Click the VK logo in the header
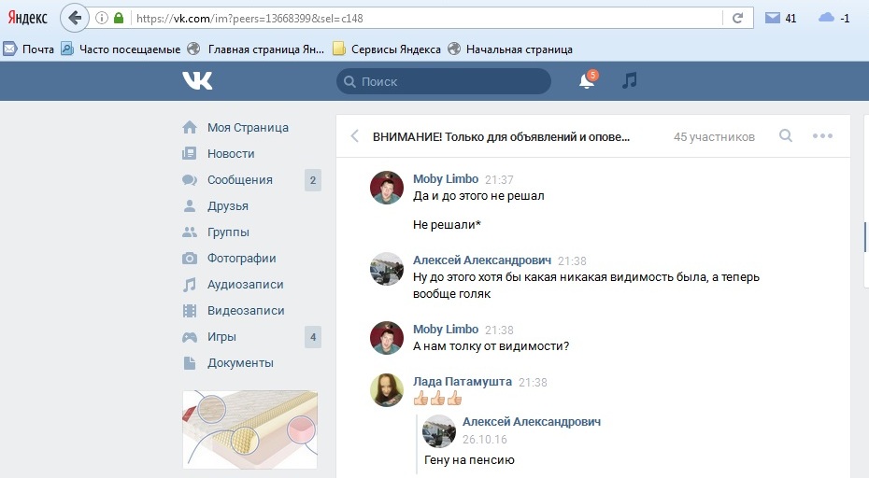 point(197,81)
